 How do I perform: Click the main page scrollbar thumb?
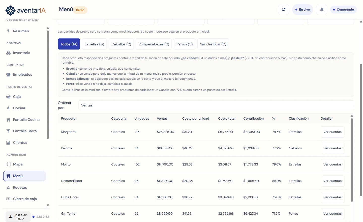pos(361,130)
